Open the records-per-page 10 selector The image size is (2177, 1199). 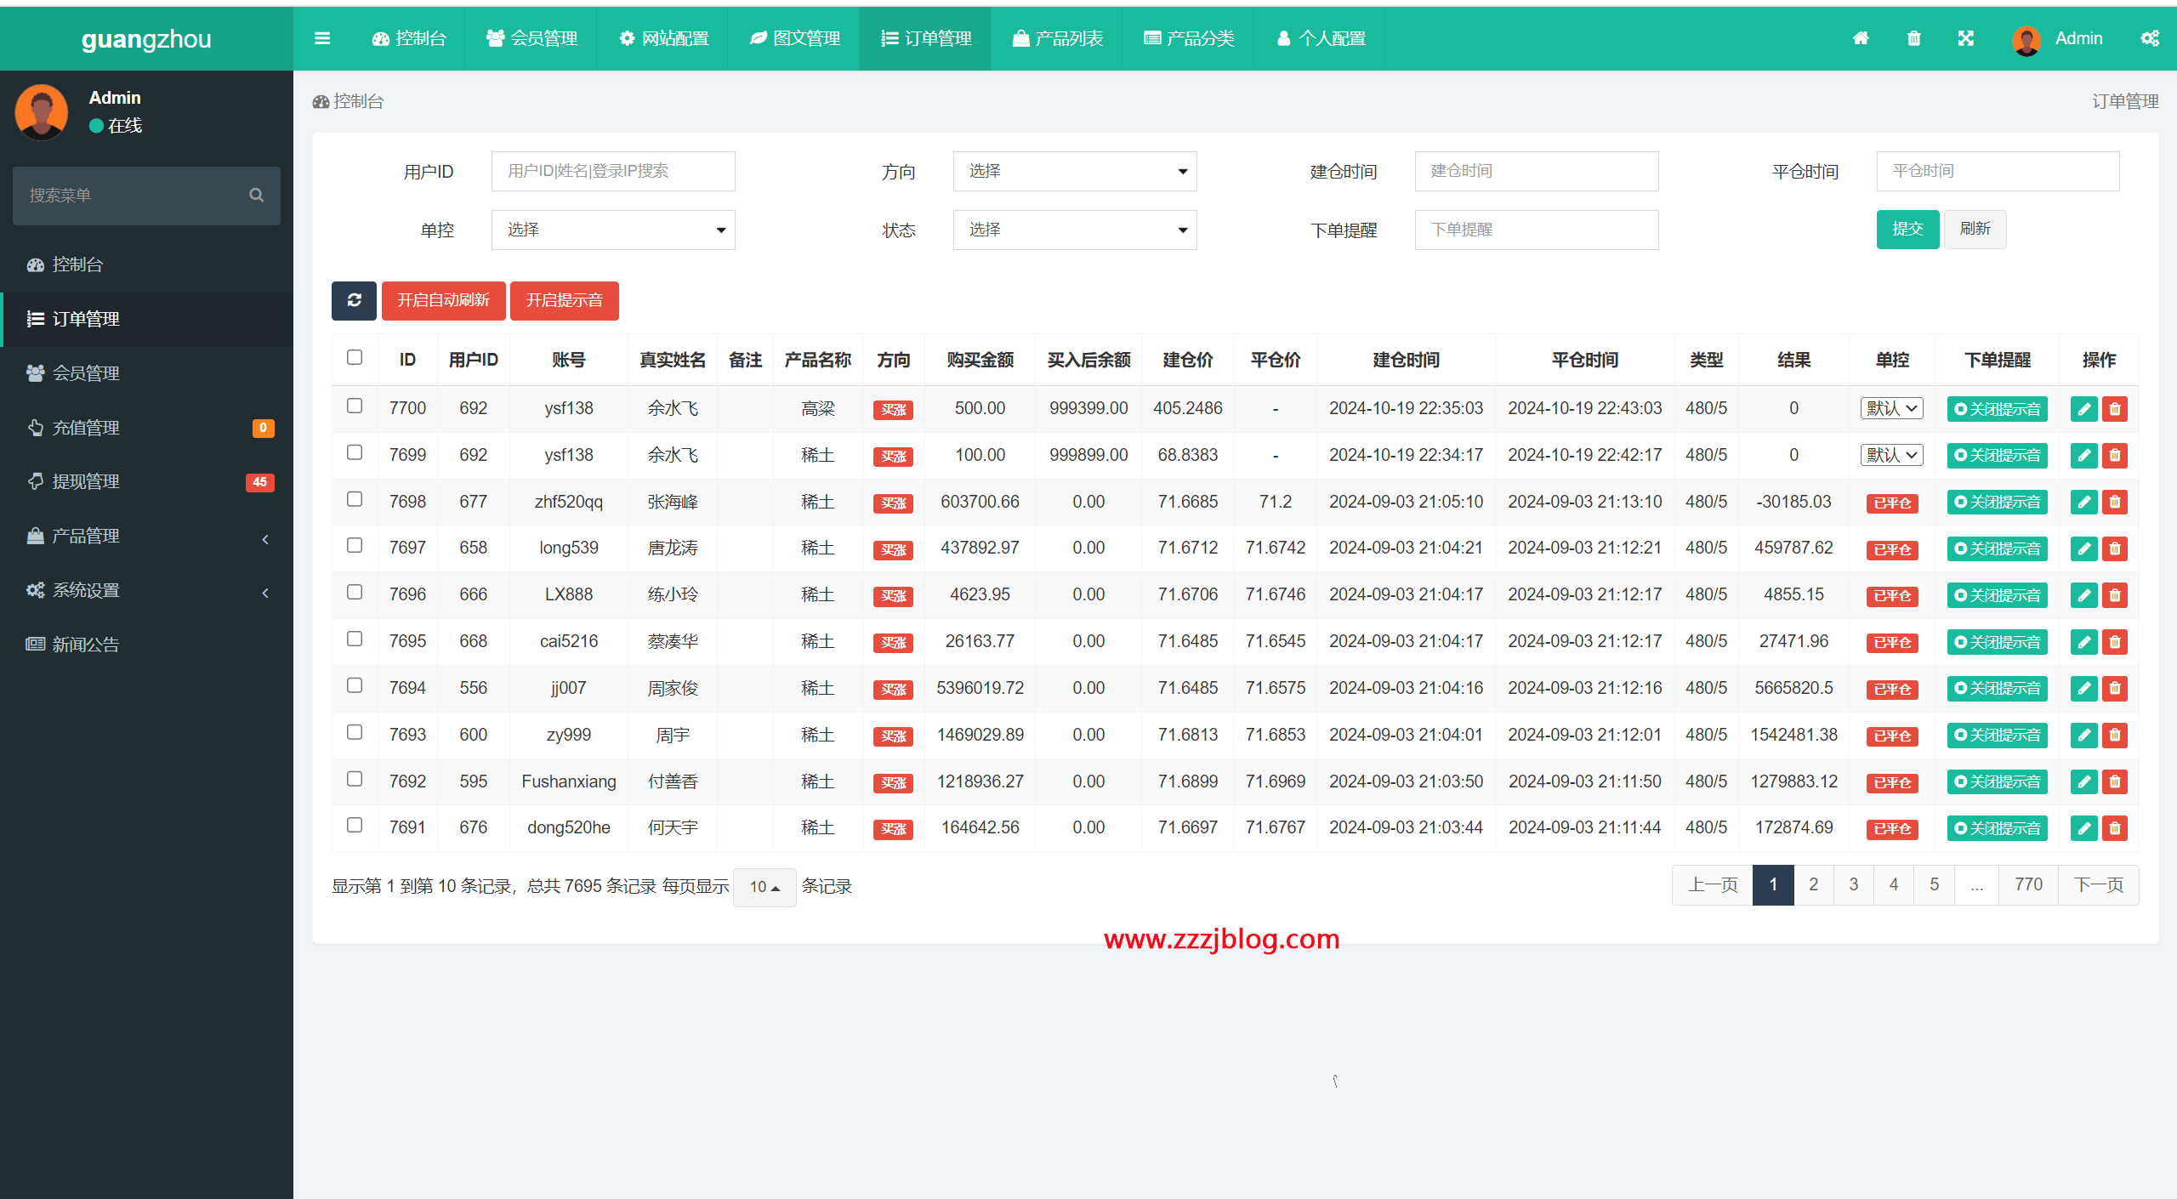(x=763, y=887)
